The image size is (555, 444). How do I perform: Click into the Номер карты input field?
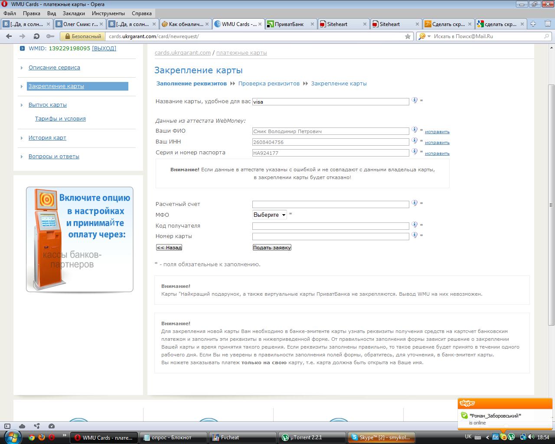[x=331, y=236]
